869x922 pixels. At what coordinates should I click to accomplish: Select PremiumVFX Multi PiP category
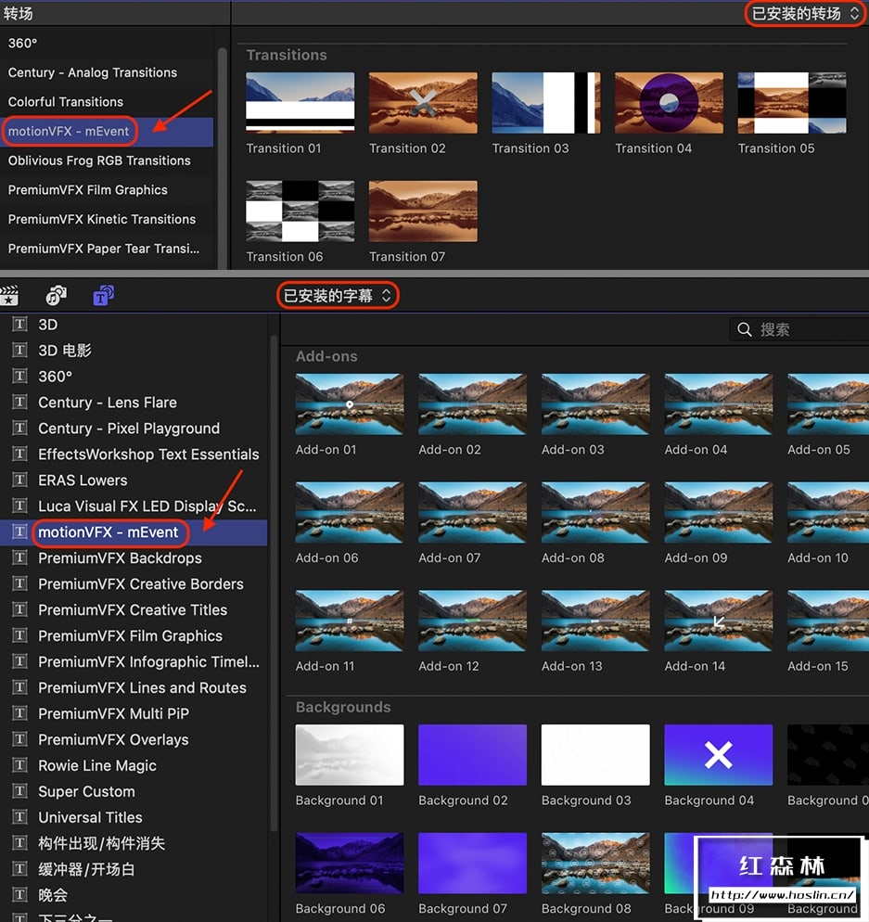pos(134,713)
